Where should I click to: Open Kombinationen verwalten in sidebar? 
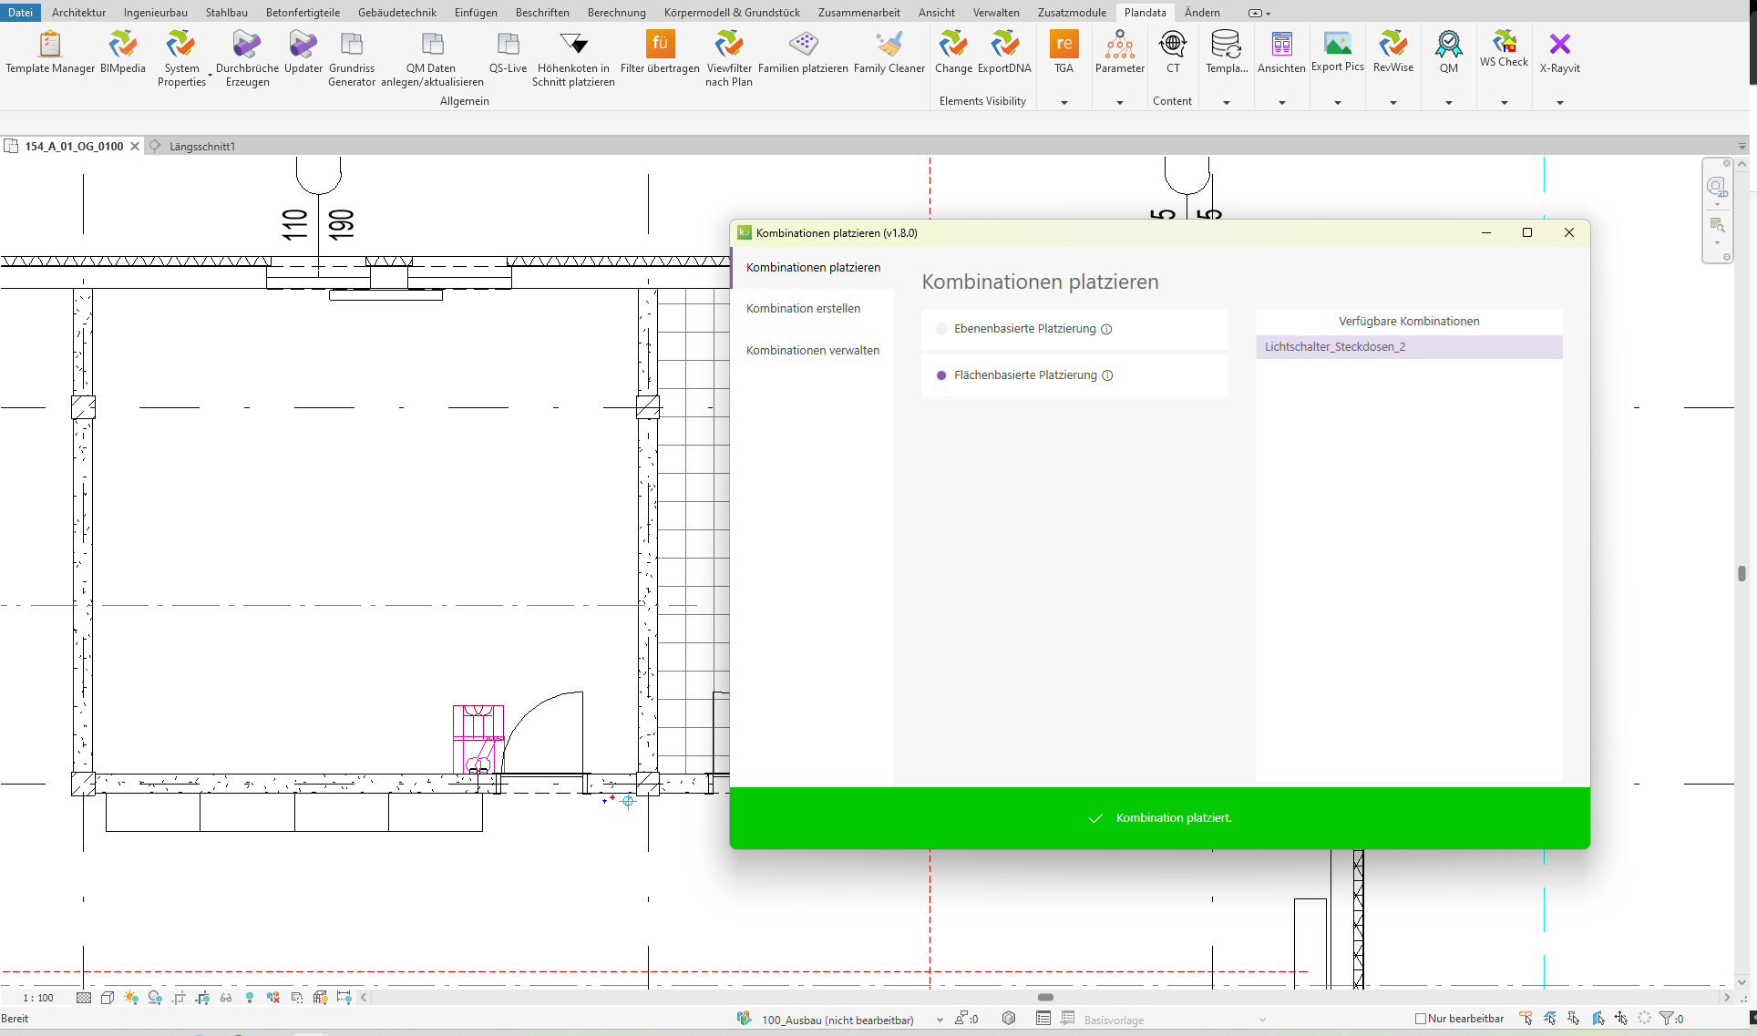(812, 351)
